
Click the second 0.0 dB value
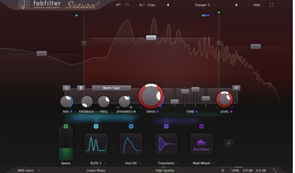coord(261,170)
